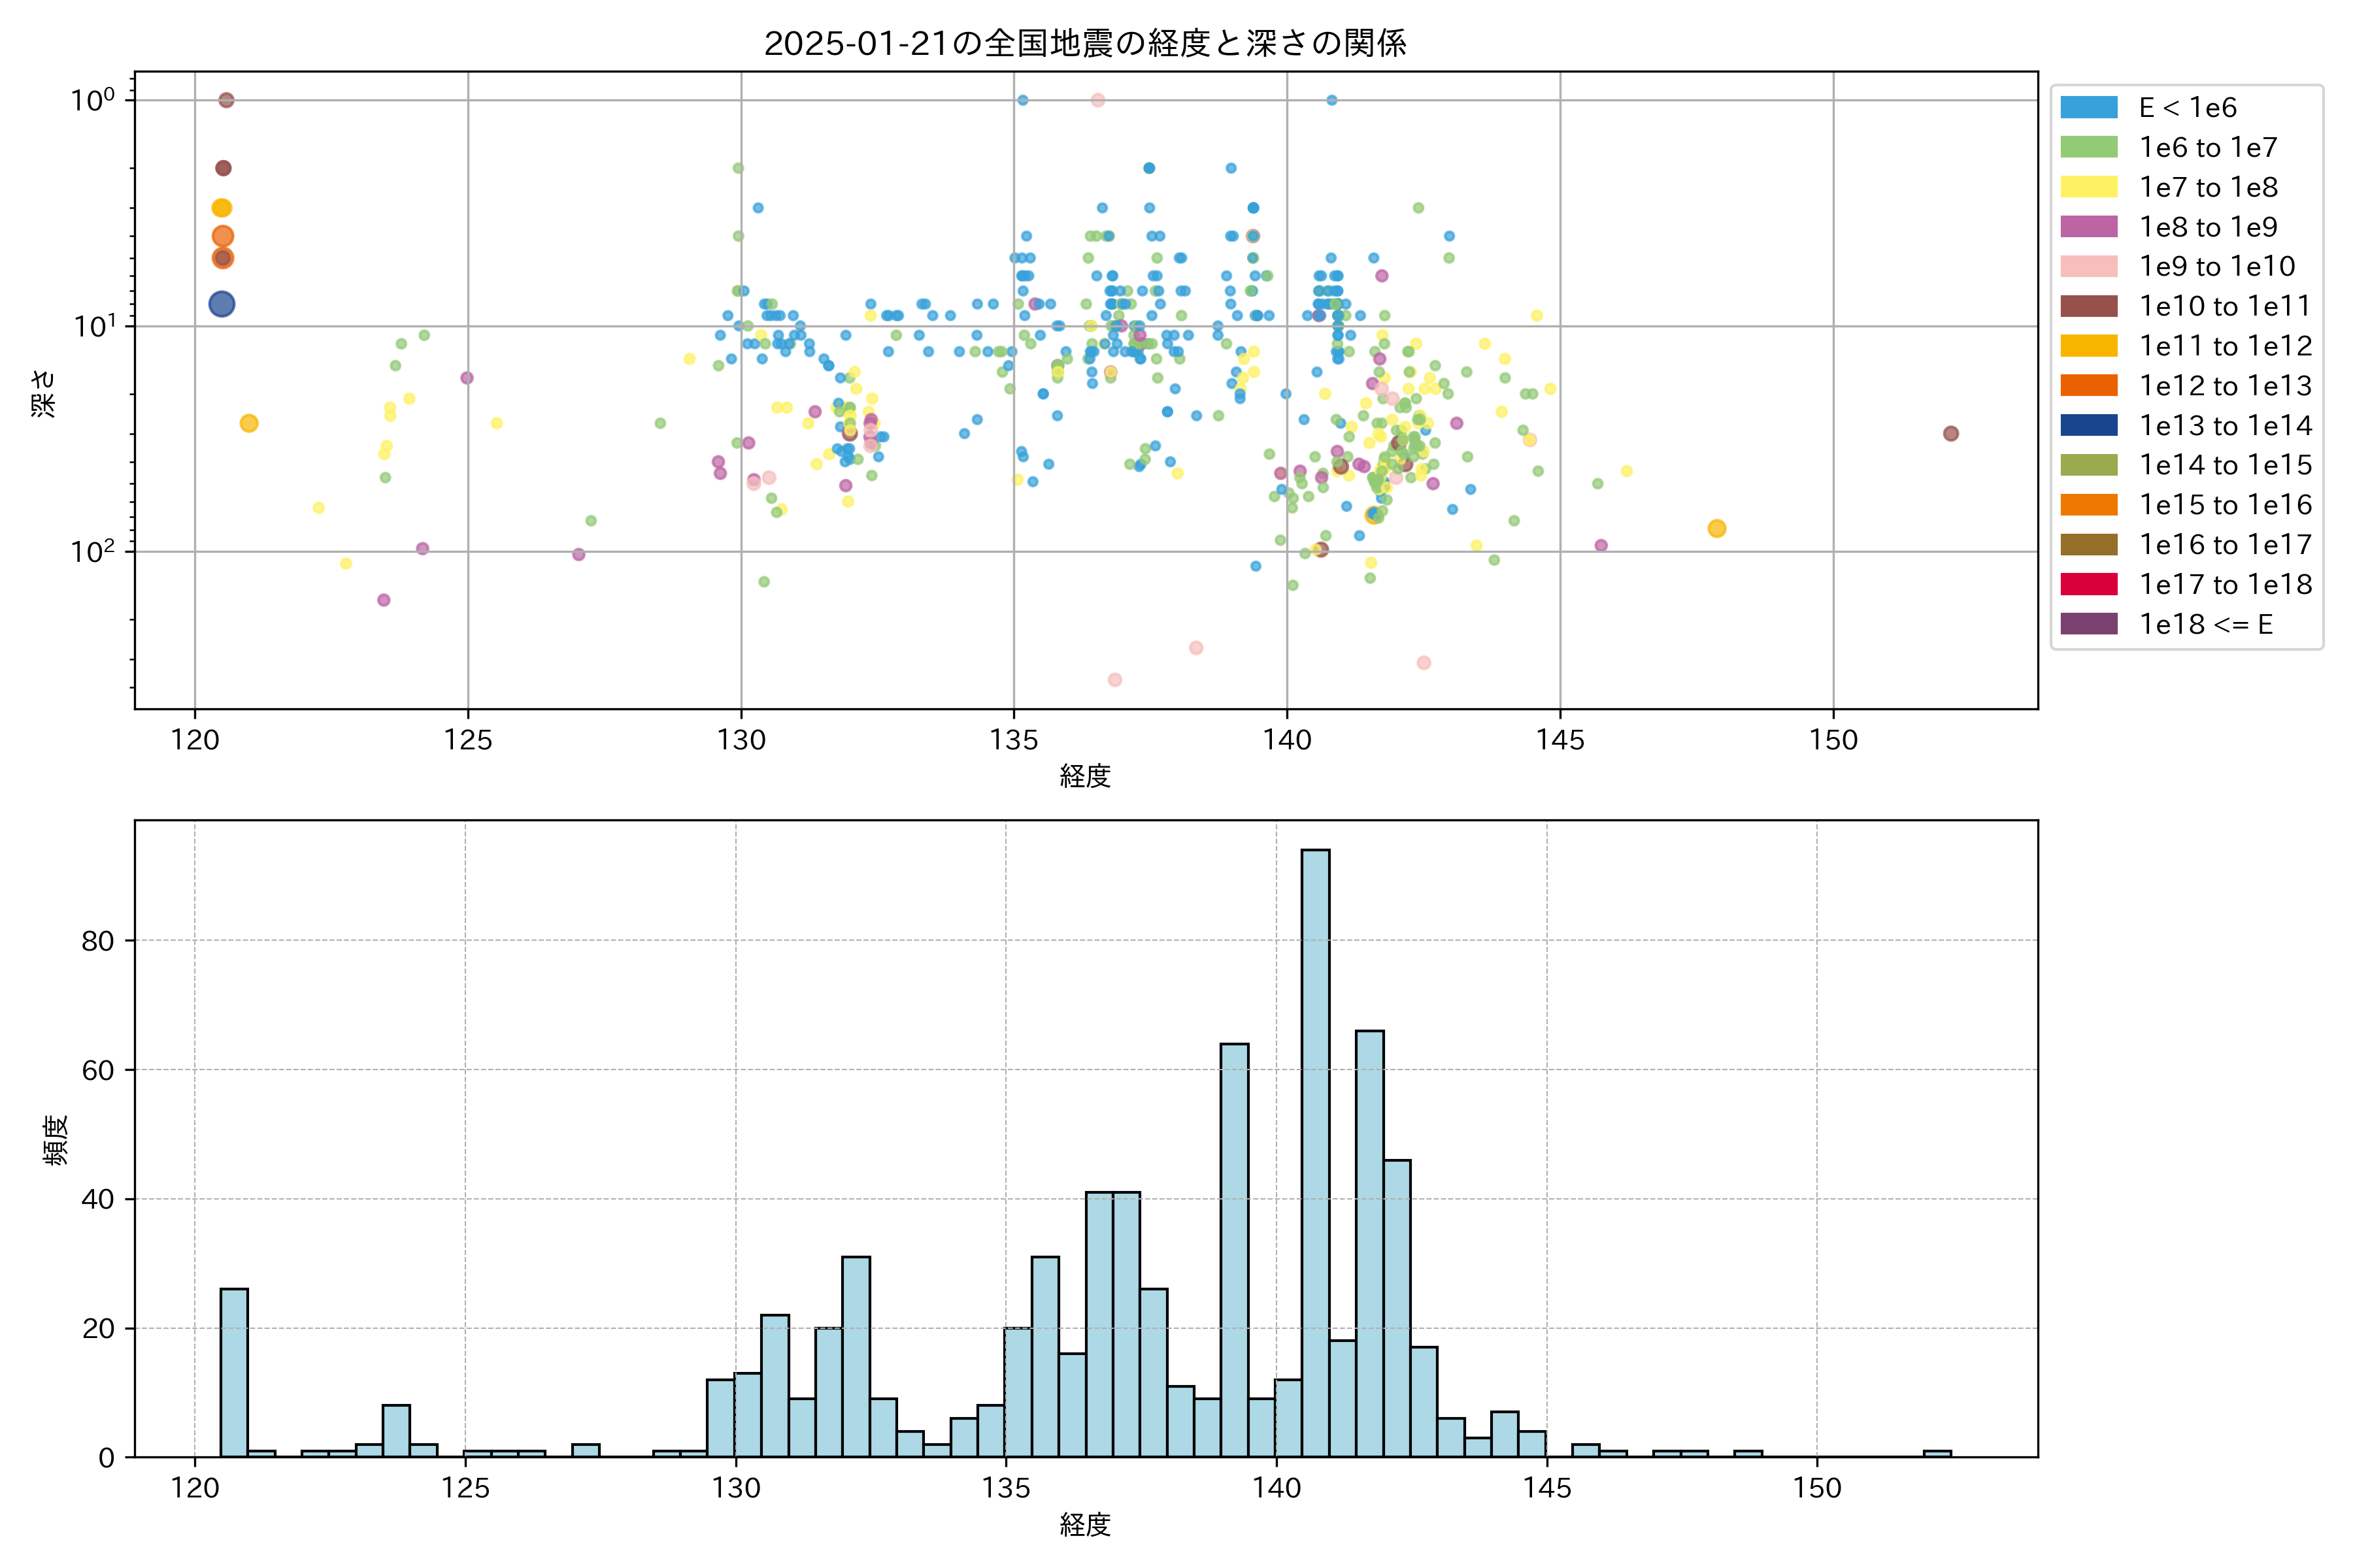Click the rightmost histogram bar past 150
Image resolution: width=2353 pixels, height=1568 pixels.
point(1937,1453)
